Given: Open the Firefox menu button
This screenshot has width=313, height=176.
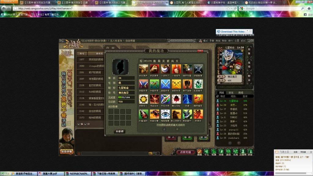Looking at the screenshot, I should [9, 2].
